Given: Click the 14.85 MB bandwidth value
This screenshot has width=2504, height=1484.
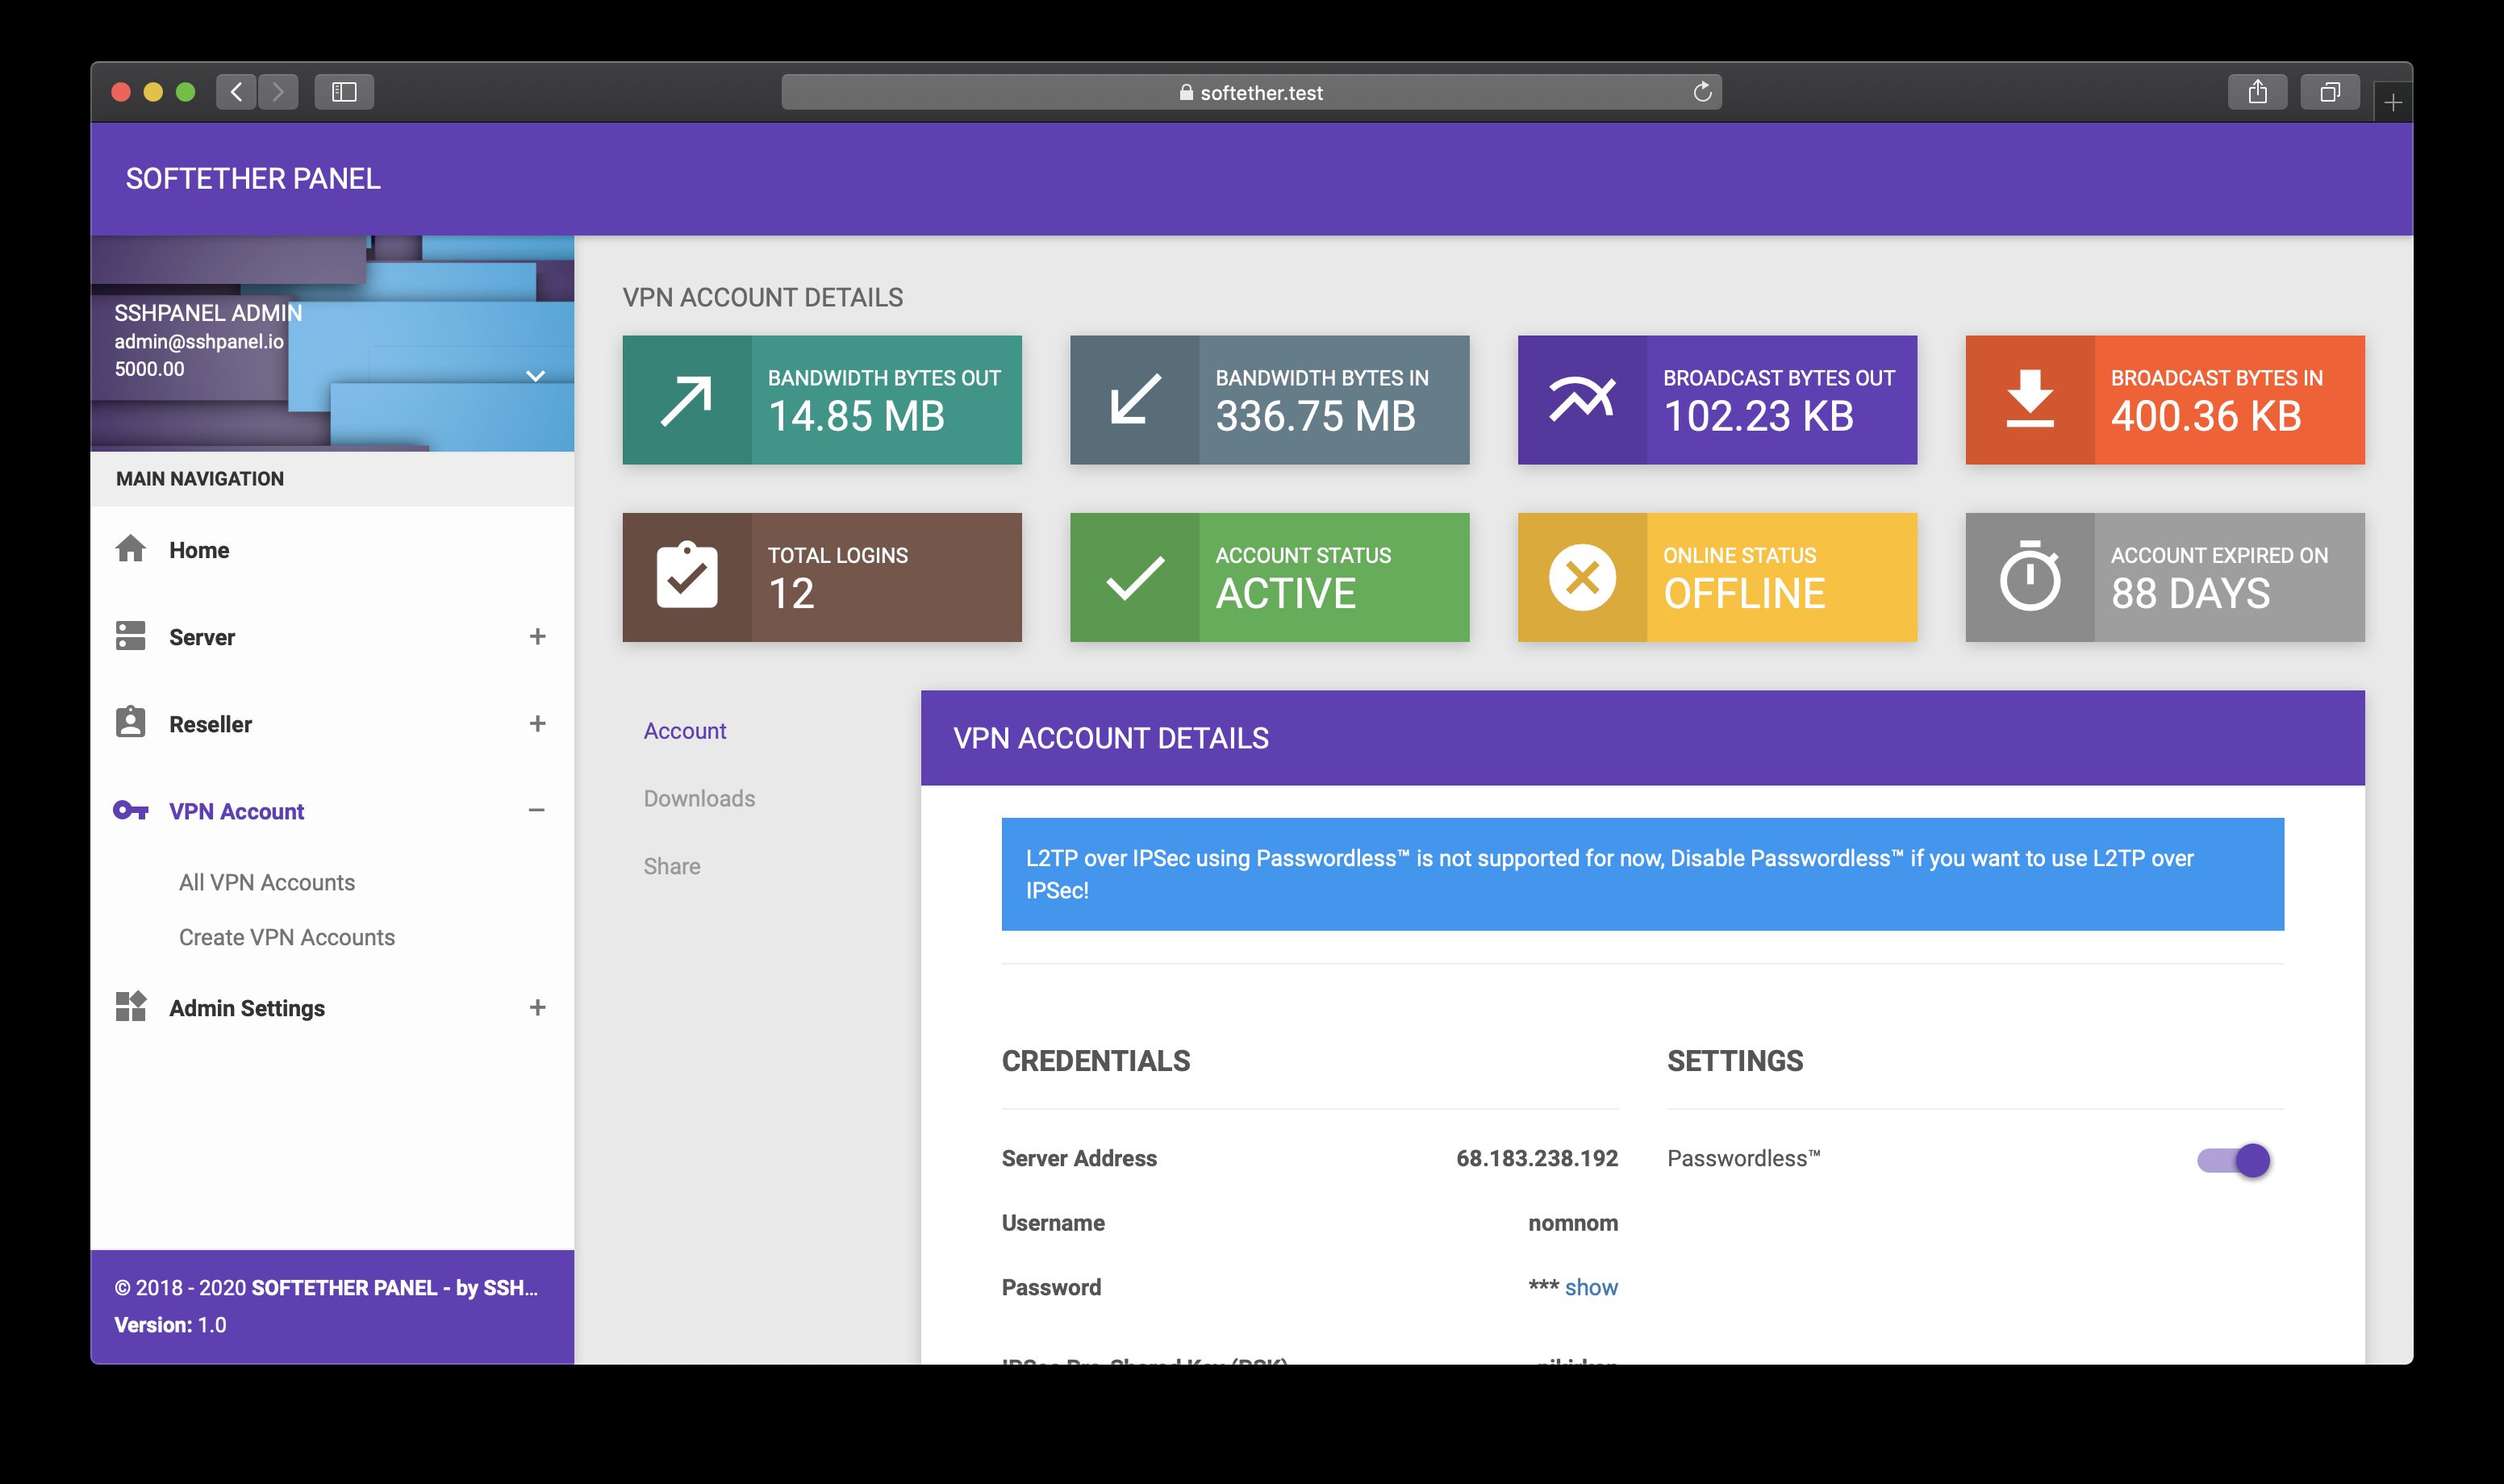Looking at the screenshot, I should pyautogui.click(x=856, y=416).
